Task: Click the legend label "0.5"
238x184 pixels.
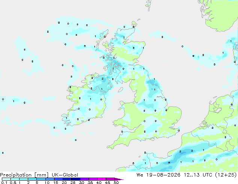Action: pos(13,182)
